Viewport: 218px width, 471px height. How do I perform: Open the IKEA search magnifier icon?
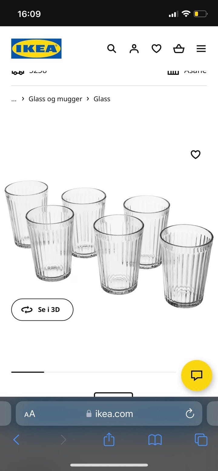click(x=112, y=49)
